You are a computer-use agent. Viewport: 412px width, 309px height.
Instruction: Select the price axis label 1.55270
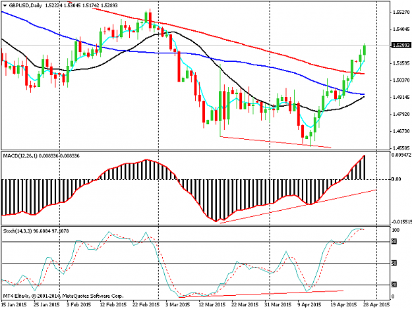(401, 13)
